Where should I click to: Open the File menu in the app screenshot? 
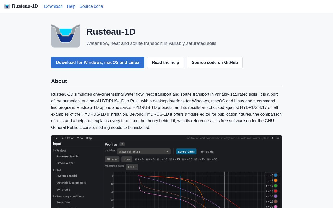tap(55, 138)
